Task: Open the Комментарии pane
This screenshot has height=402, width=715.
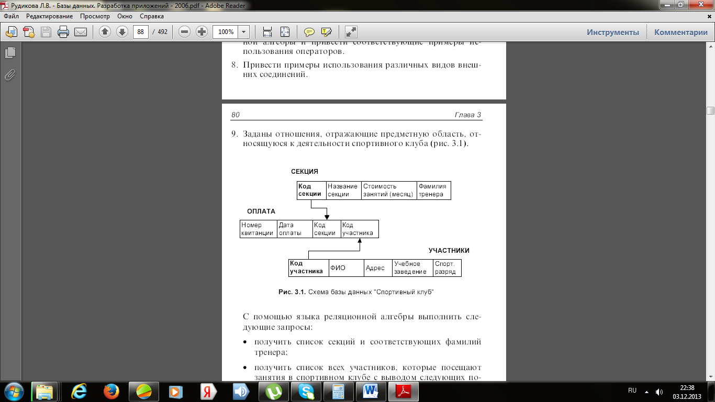Action: pos(681,32)
